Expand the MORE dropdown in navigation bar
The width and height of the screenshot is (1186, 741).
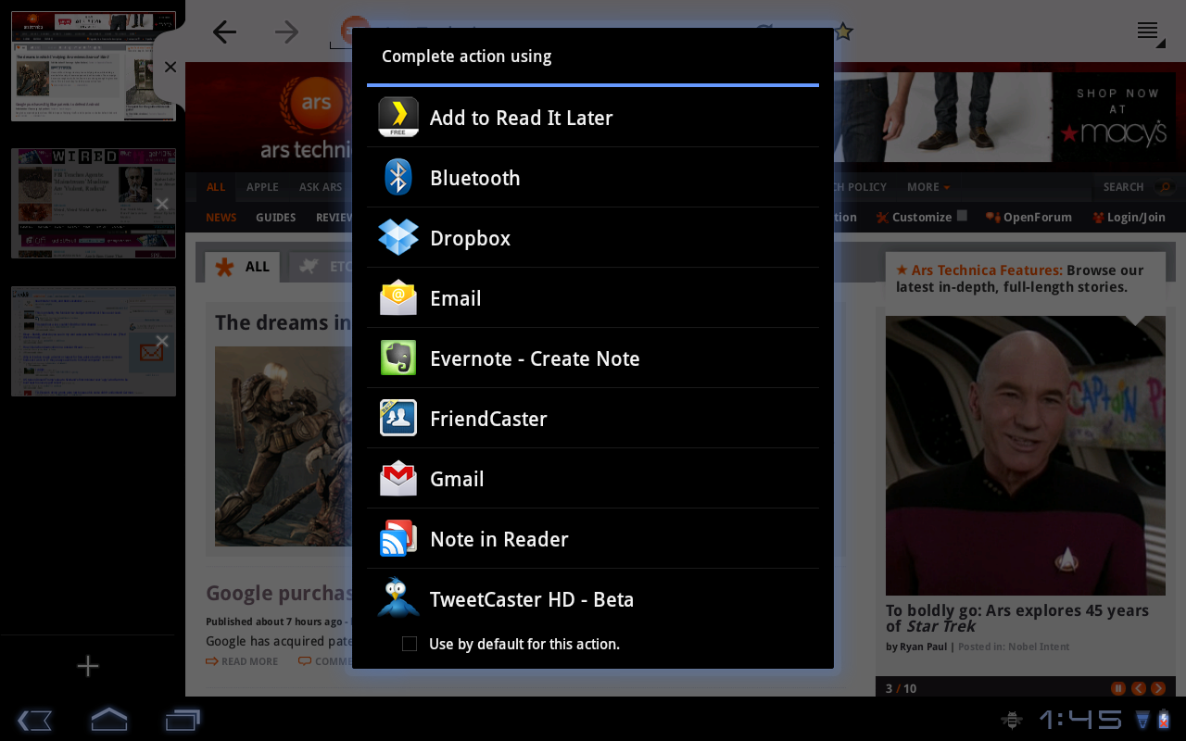pos(927,187)
